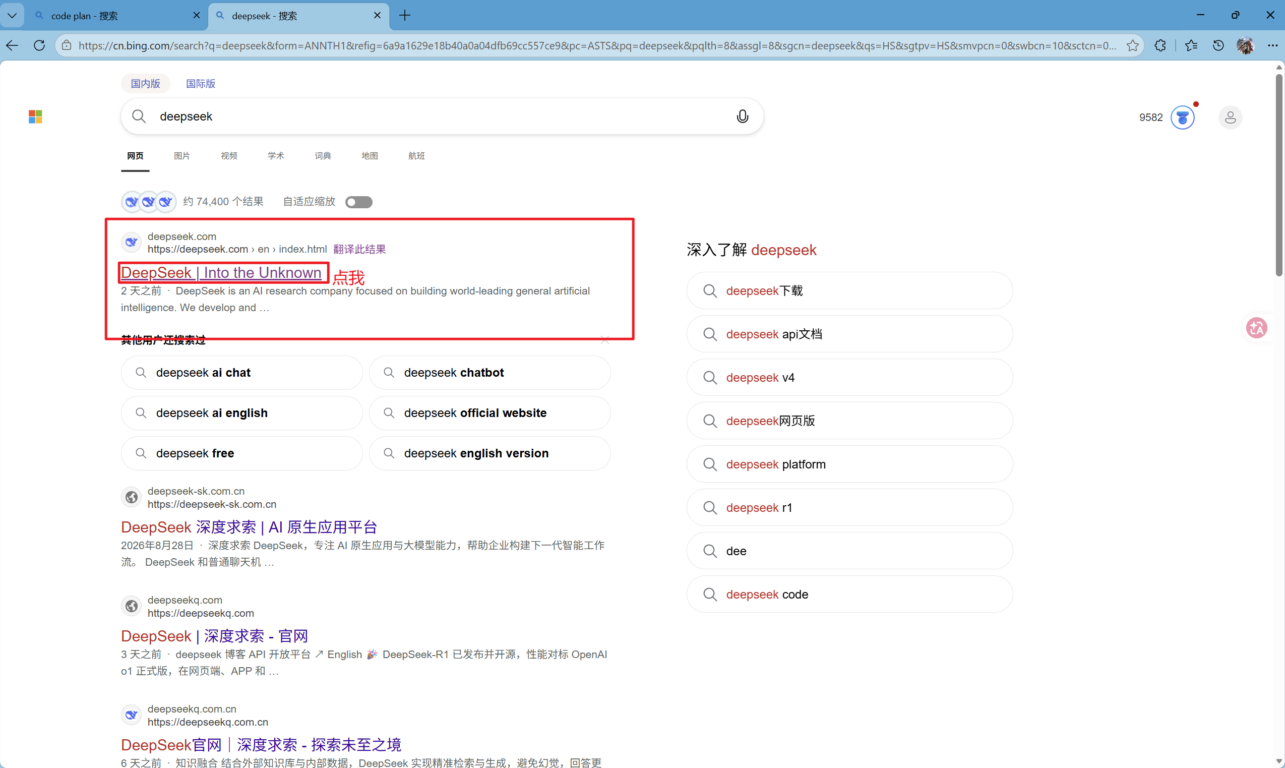
Task: Click the scrollbar down arrow
Action: click(x=1279, y=762)
